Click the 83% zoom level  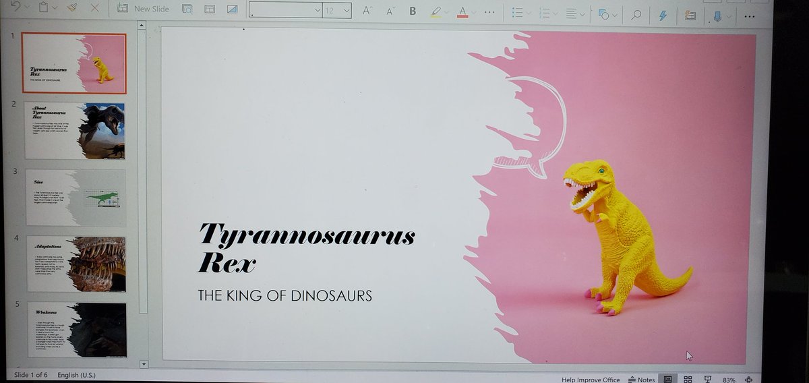(x=729, y=380)
